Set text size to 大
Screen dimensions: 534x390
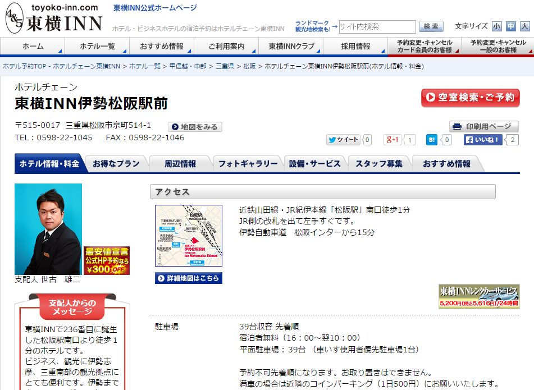(524, 26)
